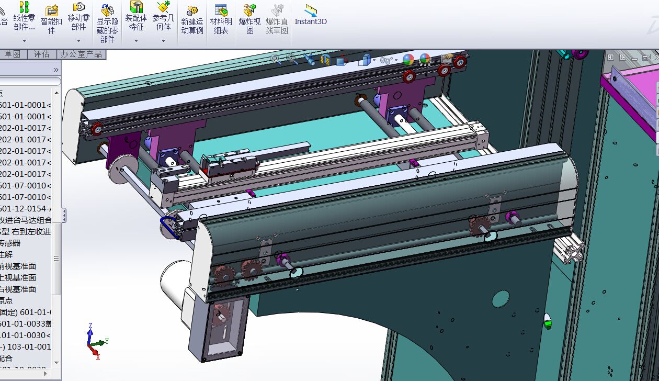Select the (固定) 601-01- tree item
Viewport: 659px width, 381px height.
tap(26, 312)
